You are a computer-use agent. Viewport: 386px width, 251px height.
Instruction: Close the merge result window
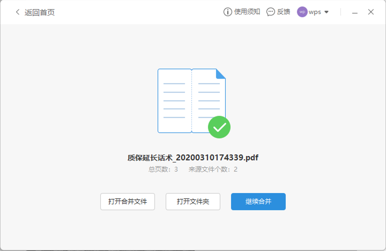371,12
